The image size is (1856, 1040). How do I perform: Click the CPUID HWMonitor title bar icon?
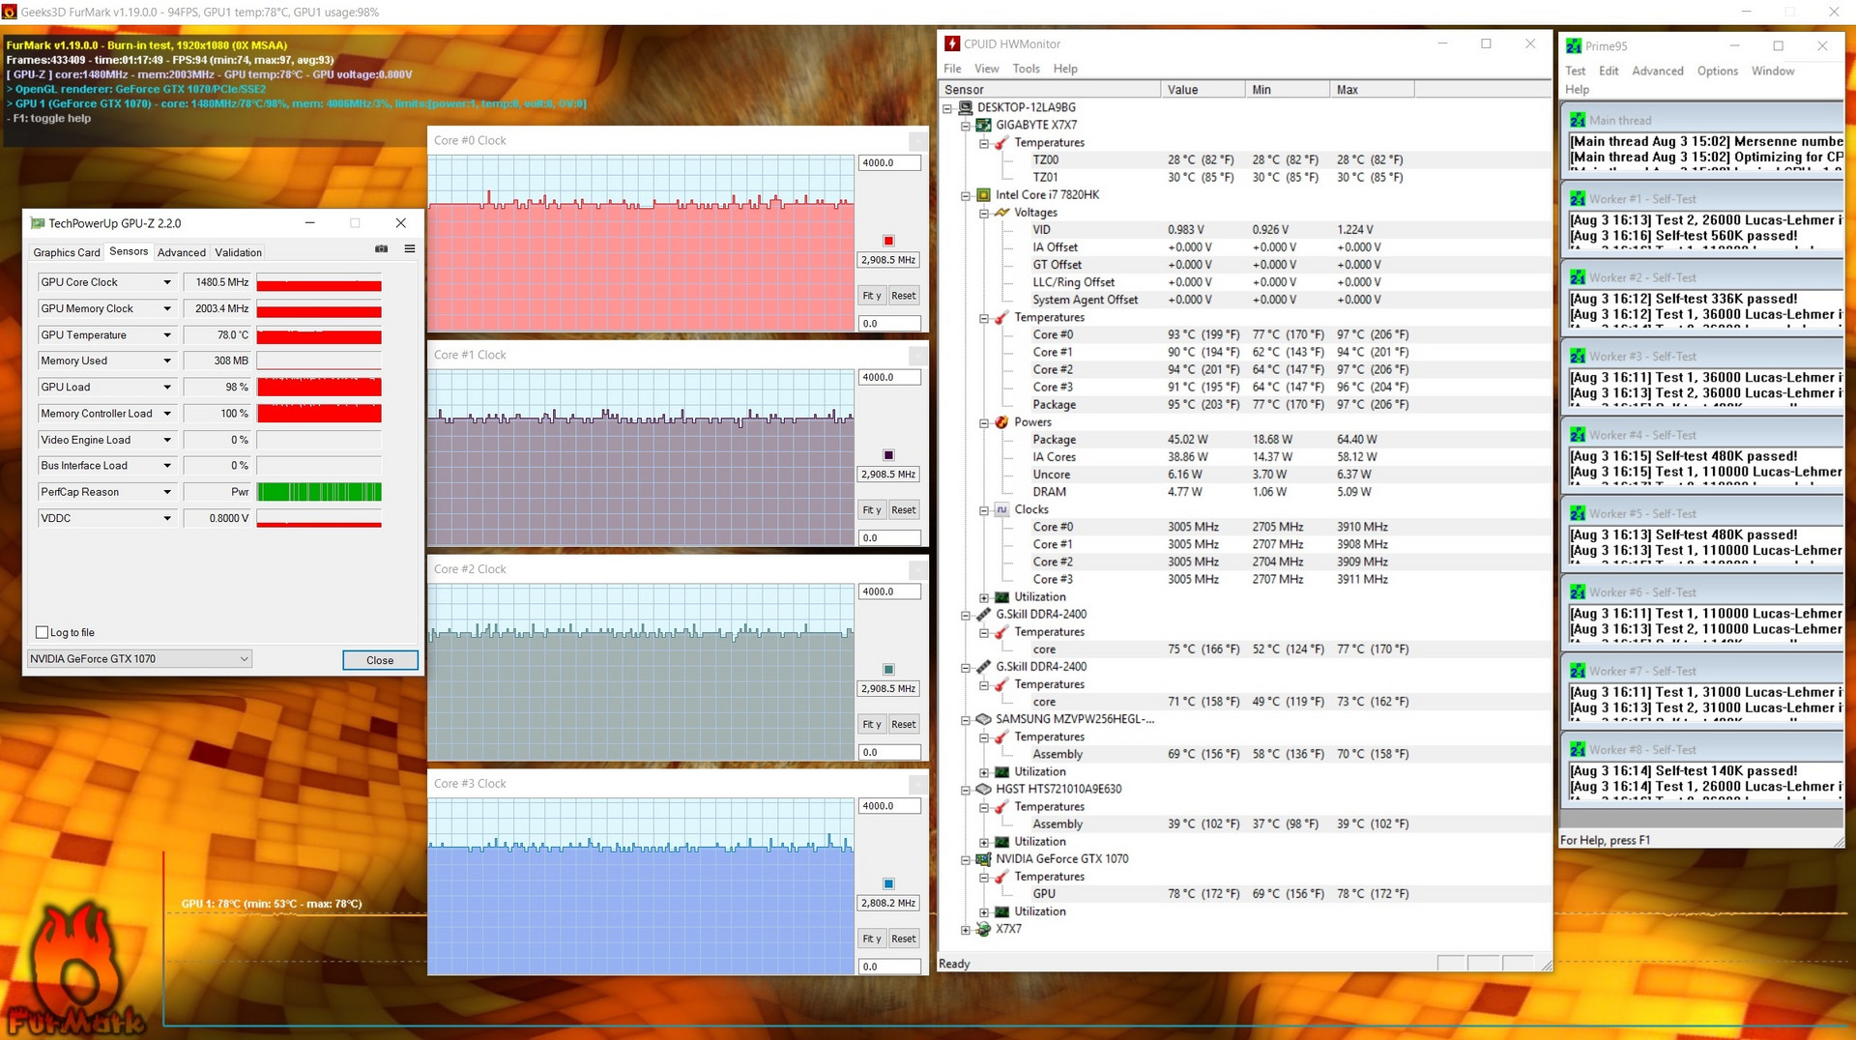click(952, 43)
